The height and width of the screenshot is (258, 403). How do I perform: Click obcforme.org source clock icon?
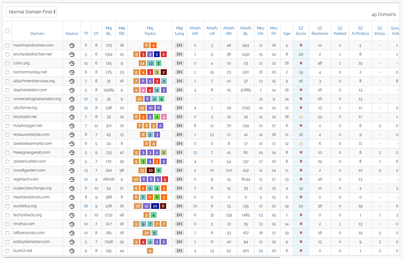72,108
